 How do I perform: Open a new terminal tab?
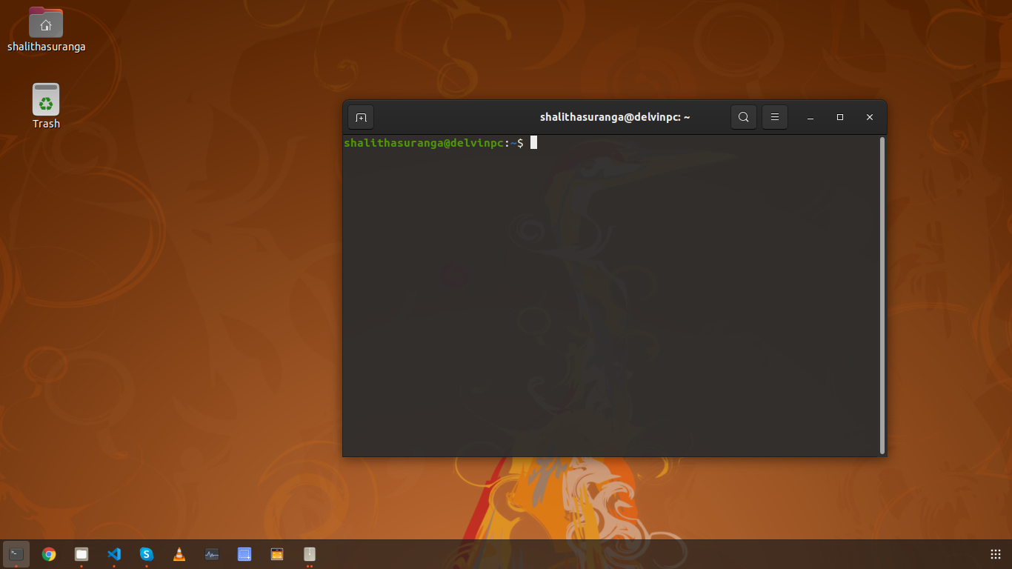(x=361, y=117)
